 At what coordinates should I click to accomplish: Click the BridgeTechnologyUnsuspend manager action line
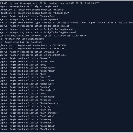[x=38, y=32]
